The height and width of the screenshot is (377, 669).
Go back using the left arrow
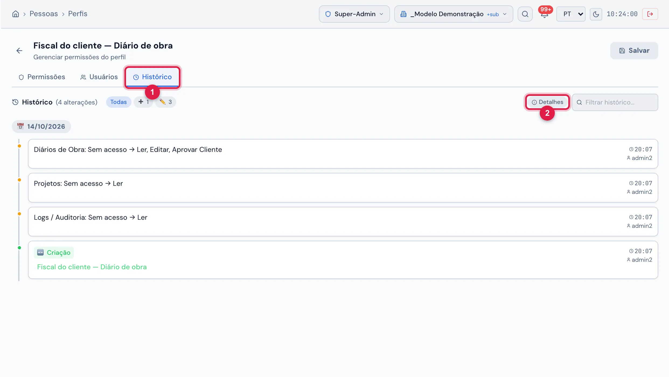click(19, 51)
